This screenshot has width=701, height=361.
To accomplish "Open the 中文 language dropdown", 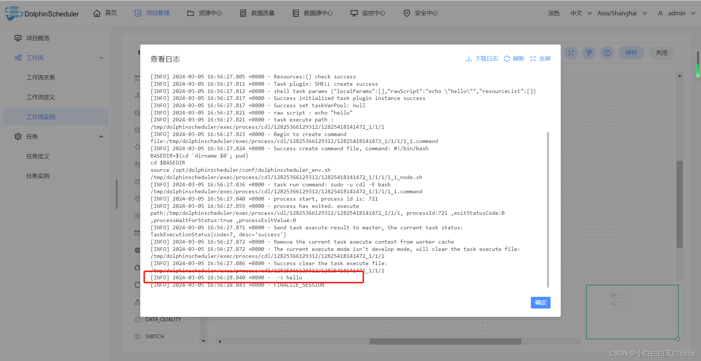I will [581, 13].
